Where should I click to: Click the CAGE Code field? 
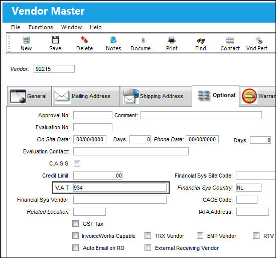[x=247, y=200]
